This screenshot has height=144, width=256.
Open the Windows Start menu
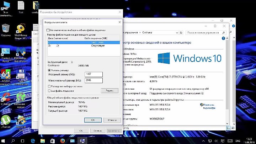(3, 141)
